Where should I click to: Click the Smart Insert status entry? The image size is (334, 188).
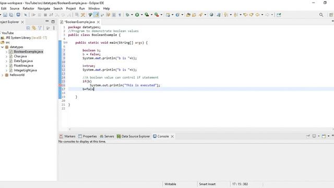(207, 184)
